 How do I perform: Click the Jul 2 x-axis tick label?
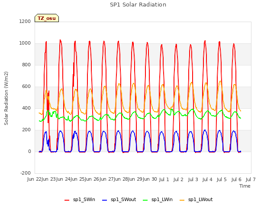coord(178,179)
